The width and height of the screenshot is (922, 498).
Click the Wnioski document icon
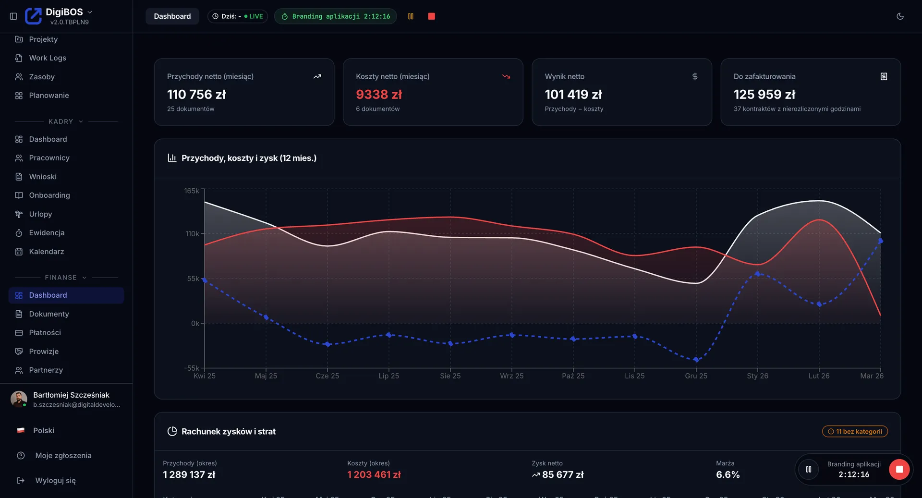tap(19, 177)
